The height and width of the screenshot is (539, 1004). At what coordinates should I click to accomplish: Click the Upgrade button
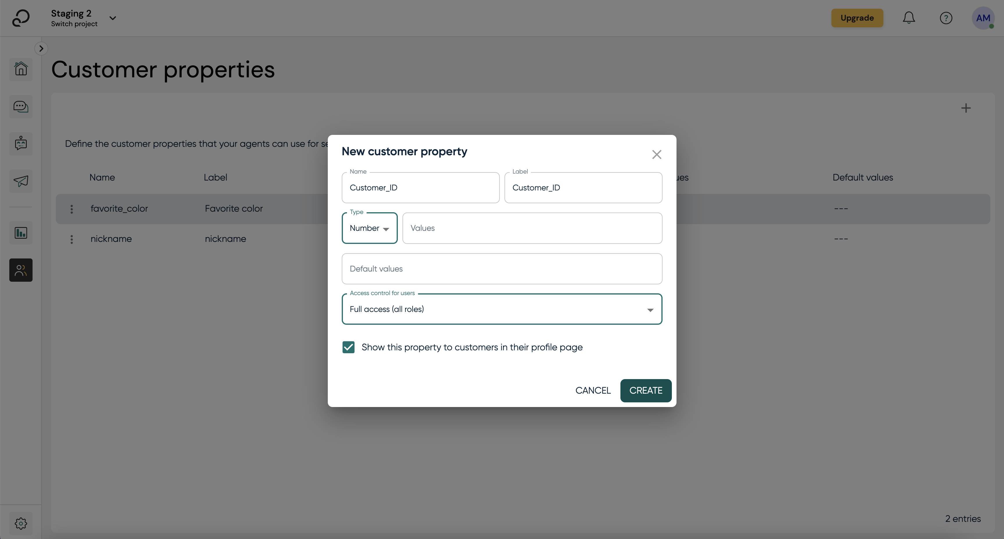857,18
